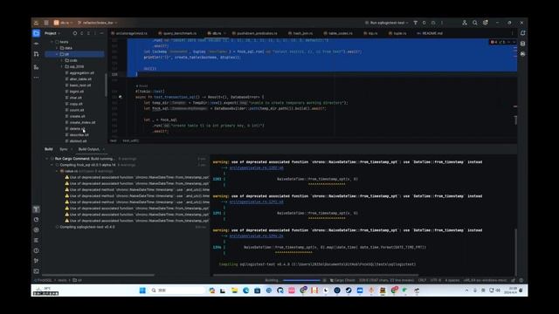Select the first deprecated function warning row
Viewport: 559px width, 314px height.
137,177
